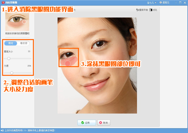This screenshot has width=188, height=133.
Task: Switch to the 橡皮擦 eraser mode
Action: click(23, 43)
